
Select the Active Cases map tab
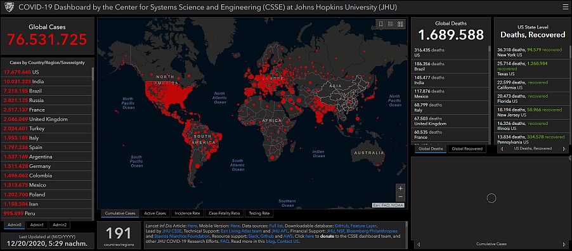(155, 214)
